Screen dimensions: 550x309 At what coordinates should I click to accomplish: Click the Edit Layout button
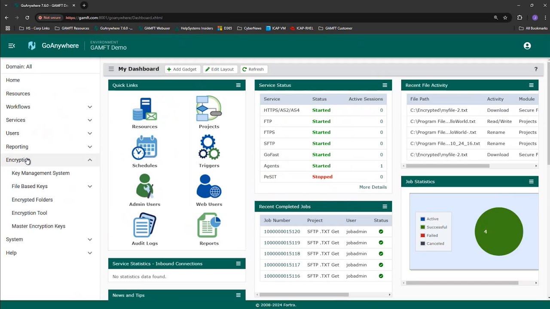coord(220,69)
